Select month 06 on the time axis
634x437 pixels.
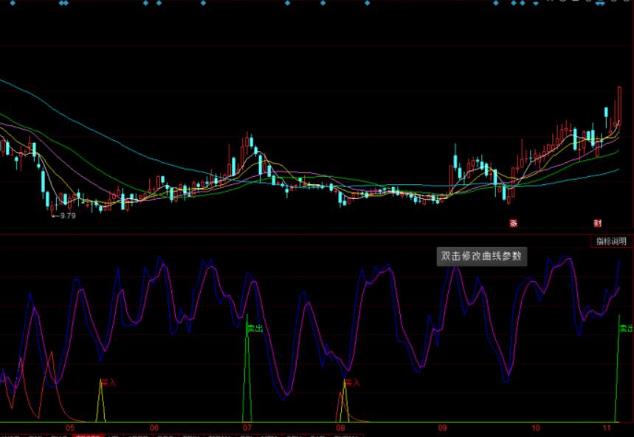coord(154,427)
